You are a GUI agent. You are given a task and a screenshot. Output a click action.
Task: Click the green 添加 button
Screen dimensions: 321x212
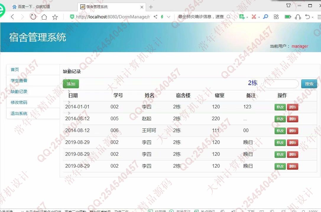(71, 84)
